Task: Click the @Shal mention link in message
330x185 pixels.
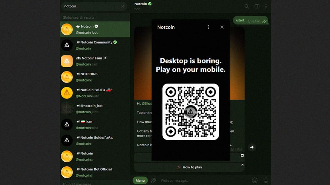Action: tap(147, 103)
